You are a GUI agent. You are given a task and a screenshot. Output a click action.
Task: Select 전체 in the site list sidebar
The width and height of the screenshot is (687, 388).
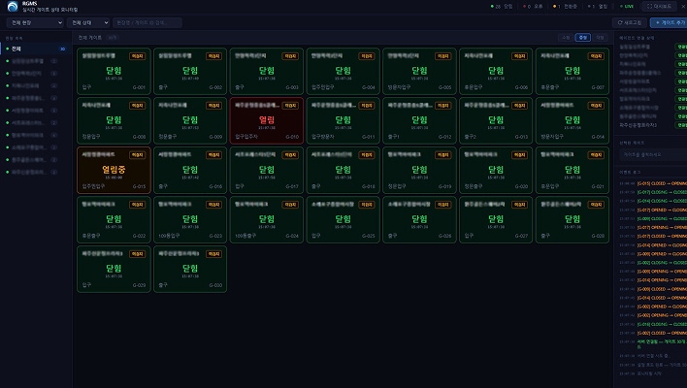click(36, 48)
